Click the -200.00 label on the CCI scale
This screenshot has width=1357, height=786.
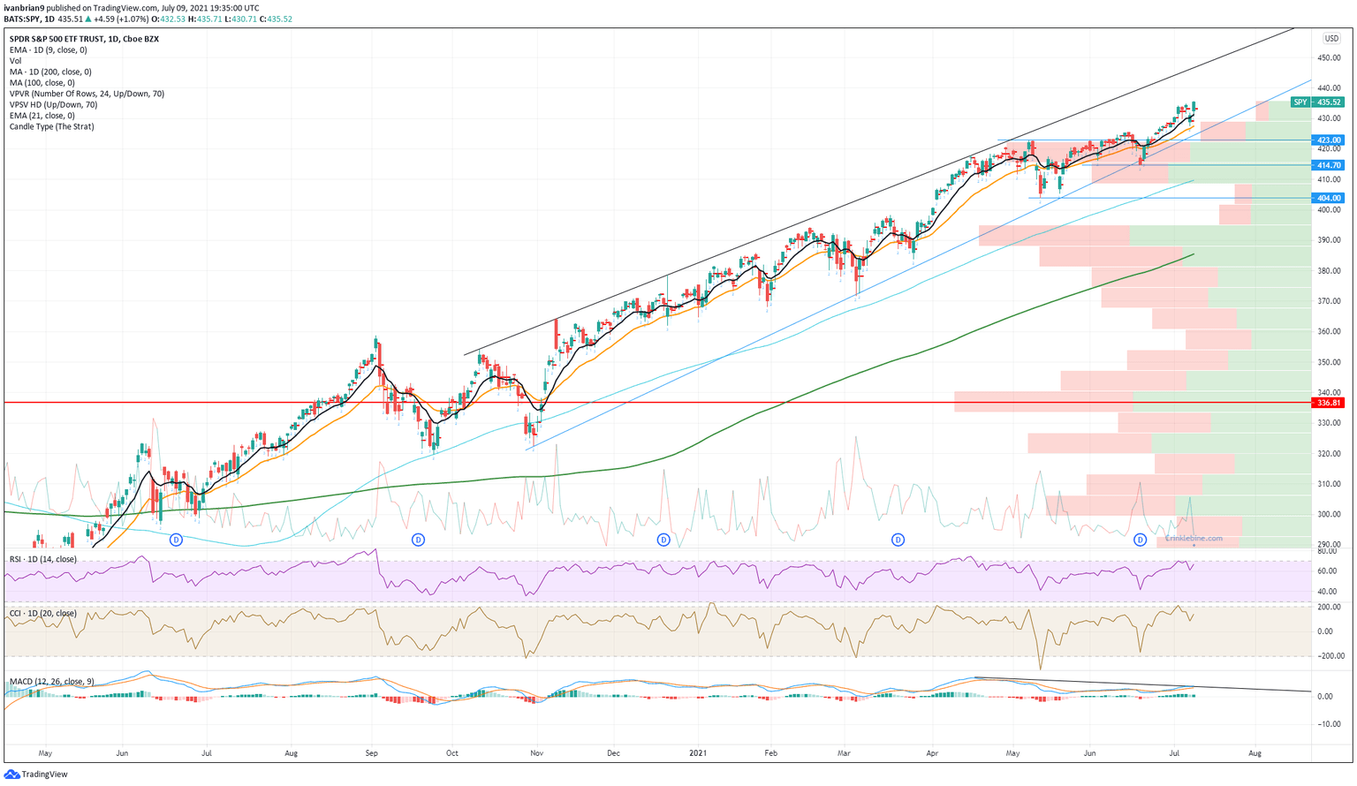[x=1330, y=656]
